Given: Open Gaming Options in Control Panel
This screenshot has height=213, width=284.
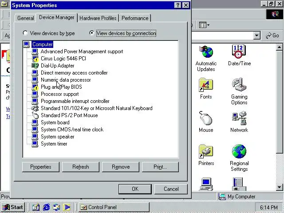Looking at the screenshot, I should click(239, 91).
